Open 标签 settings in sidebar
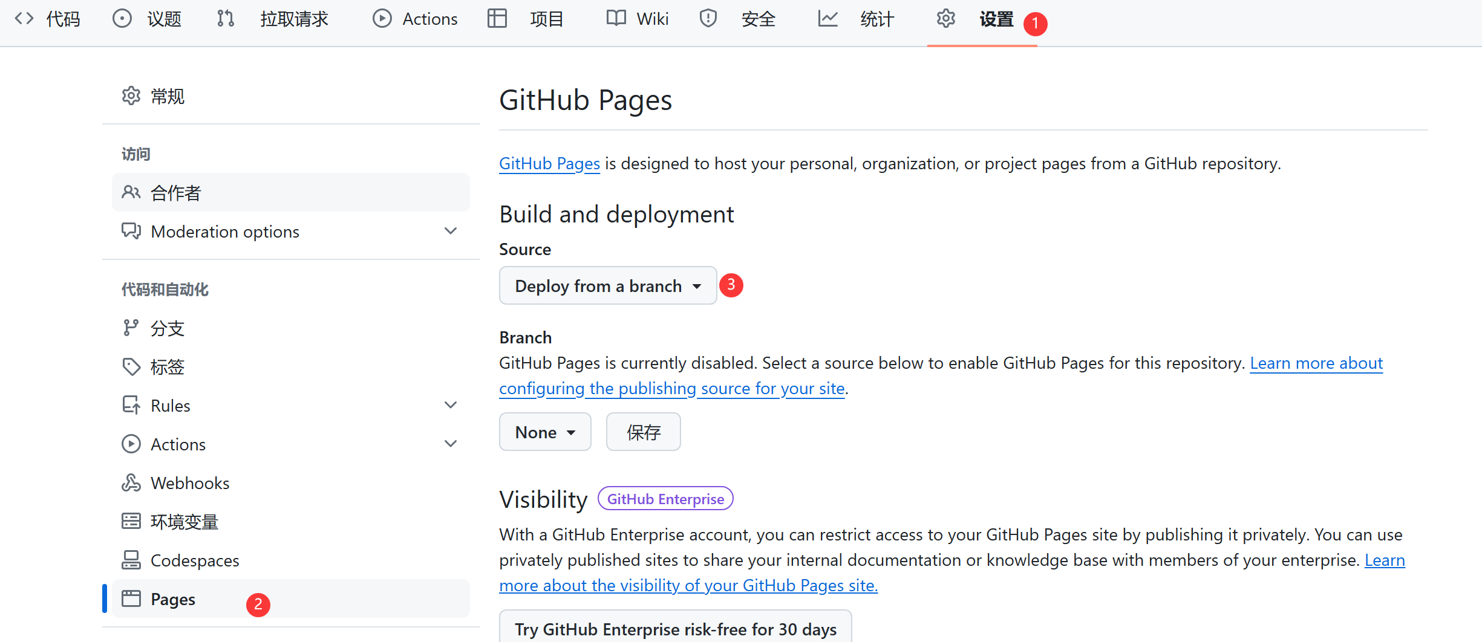The image size is (1482, 642). (x=291, y=366)
